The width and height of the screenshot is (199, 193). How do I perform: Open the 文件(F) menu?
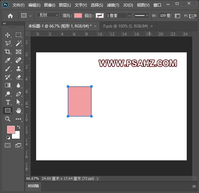click(18, 5)
